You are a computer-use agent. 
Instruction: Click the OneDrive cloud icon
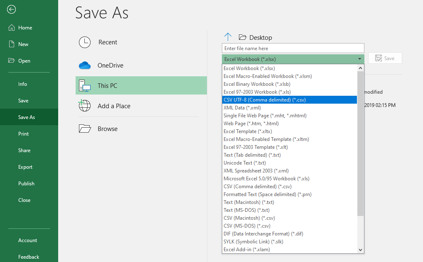coord(85,65)
